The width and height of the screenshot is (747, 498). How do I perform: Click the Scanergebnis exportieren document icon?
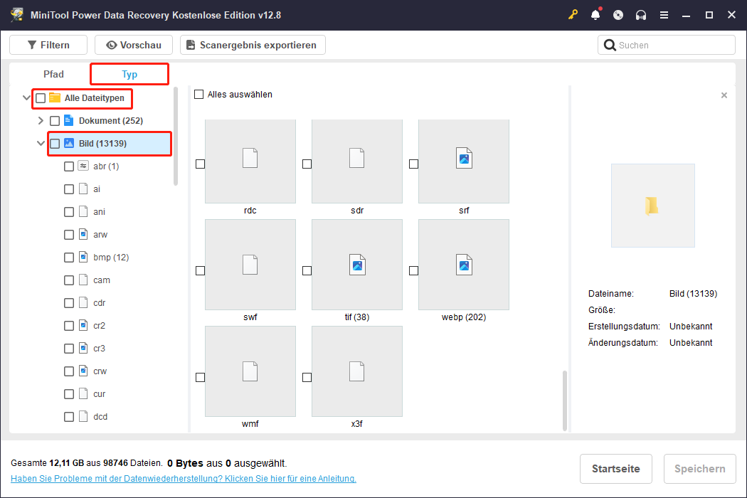[190, 44]
